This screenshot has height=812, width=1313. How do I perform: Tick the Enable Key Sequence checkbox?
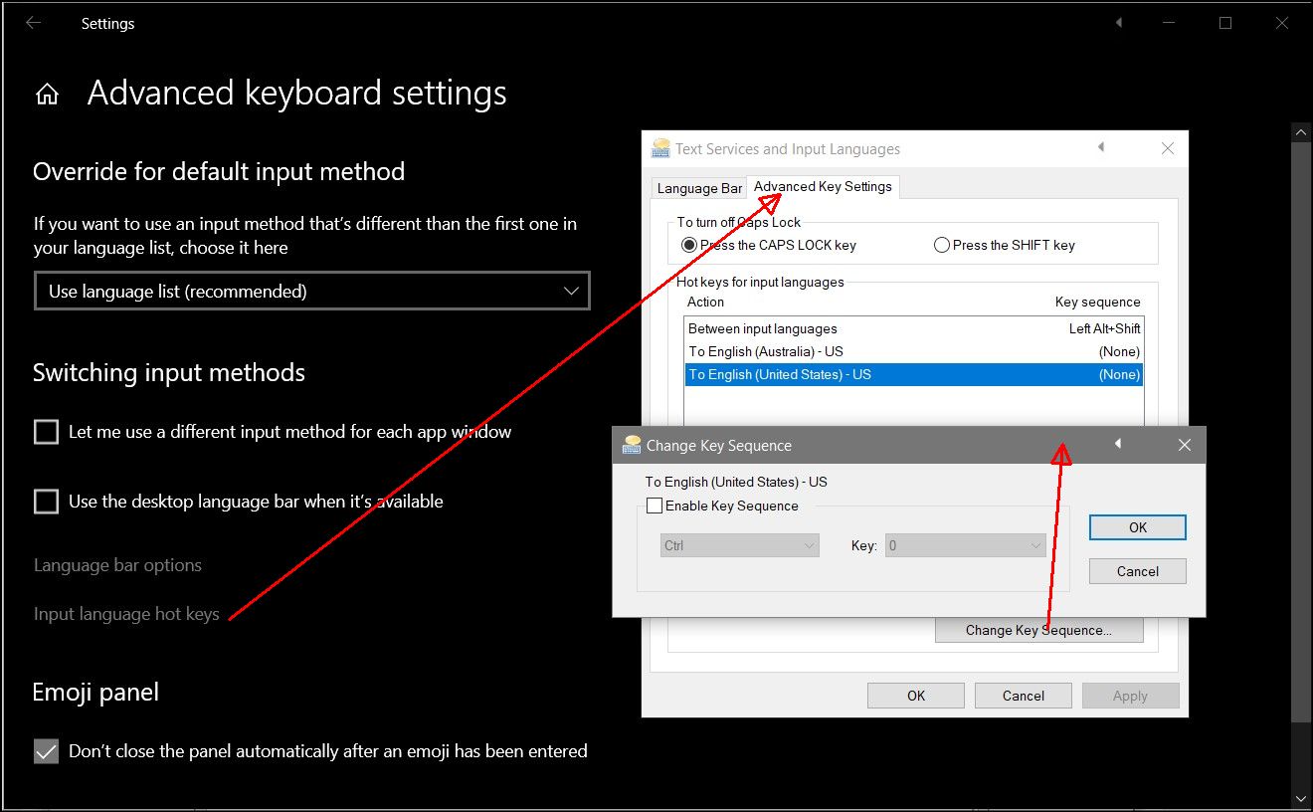(655, 506)
